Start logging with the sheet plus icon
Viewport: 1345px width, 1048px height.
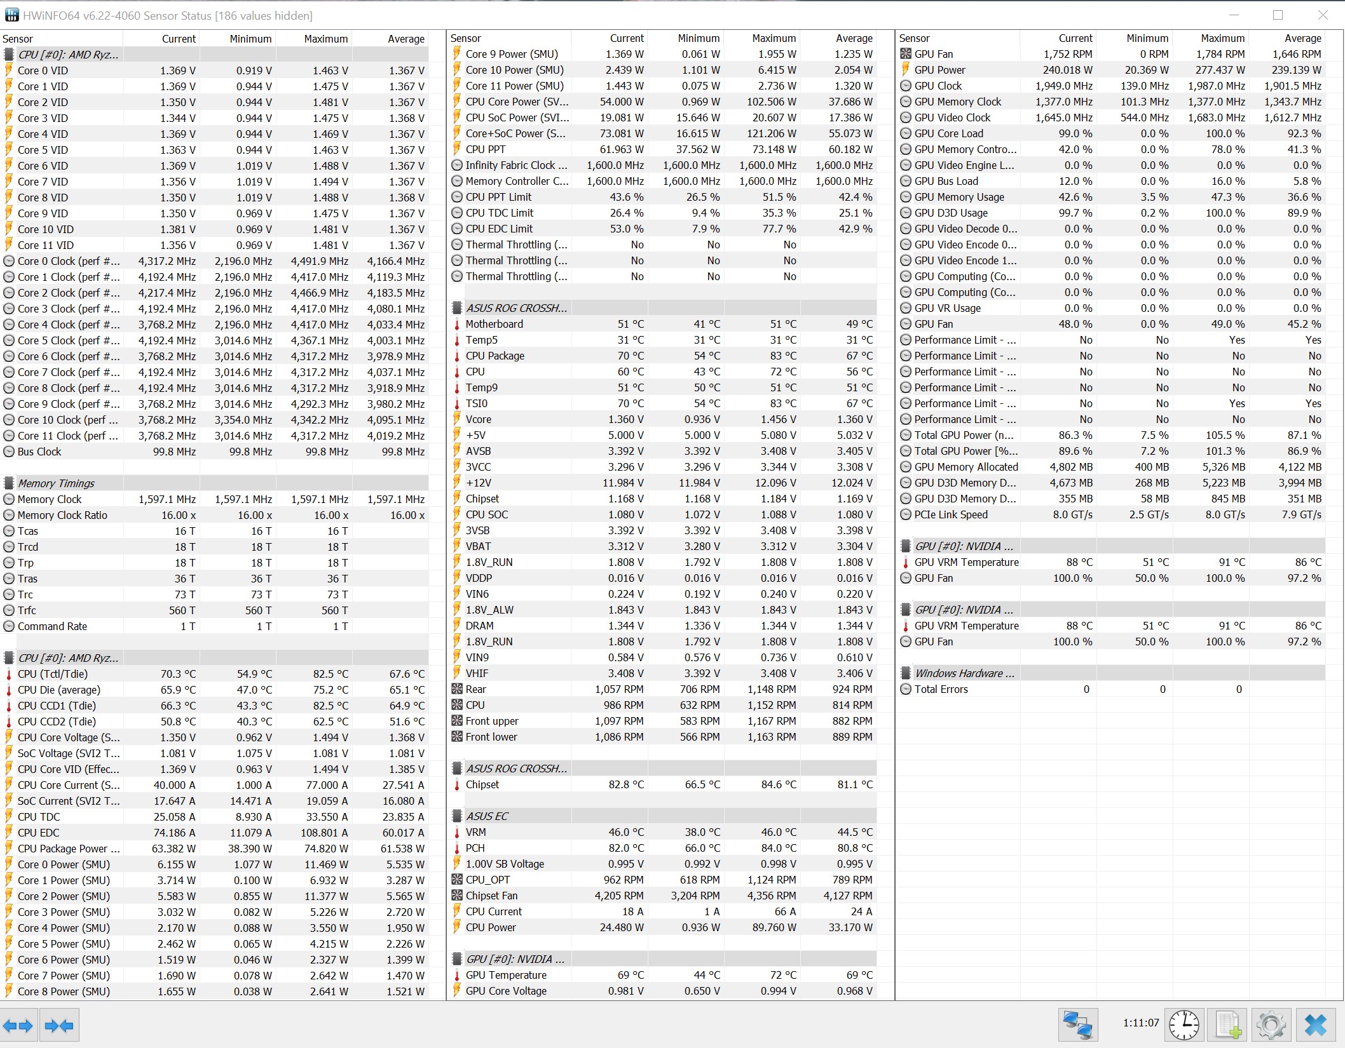(1227, 1025)
